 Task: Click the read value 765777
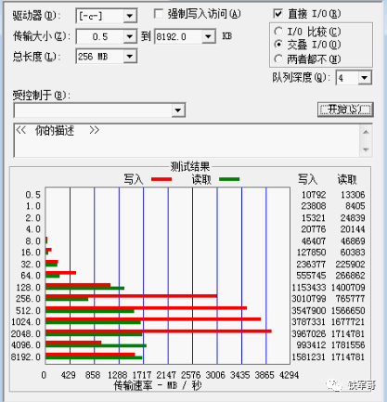(350, 299)
